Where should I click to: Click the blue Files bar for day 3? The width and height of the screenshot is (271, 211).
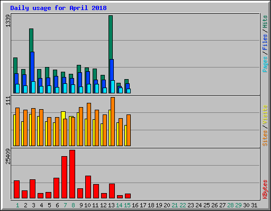[32, 66]
